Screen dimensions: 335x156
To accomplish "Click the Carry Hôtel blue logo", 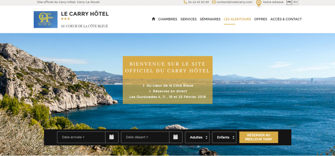I will [46, 19].
